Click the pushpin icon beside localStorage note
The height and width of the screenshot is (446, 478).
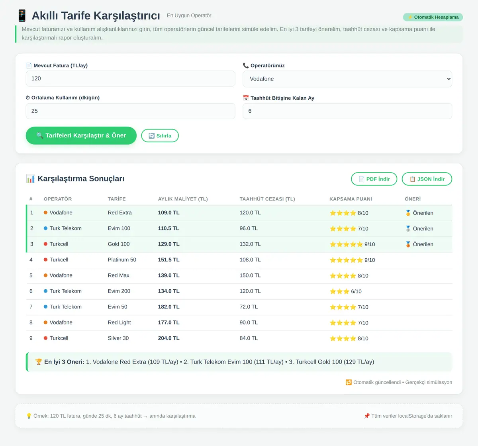(367, 416)
